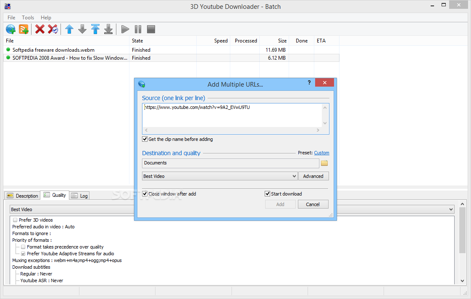Toggle Get the clip name before adding

pos(145,139)
